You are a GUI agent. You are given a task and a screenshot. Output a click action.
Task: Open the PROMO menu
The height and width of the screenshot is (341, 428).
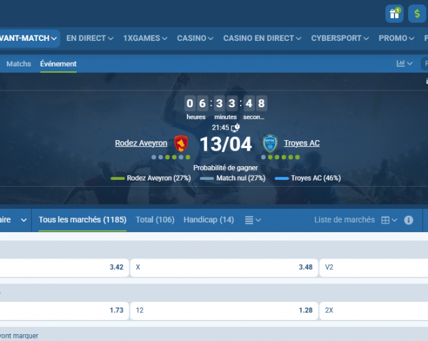[397, 38]
